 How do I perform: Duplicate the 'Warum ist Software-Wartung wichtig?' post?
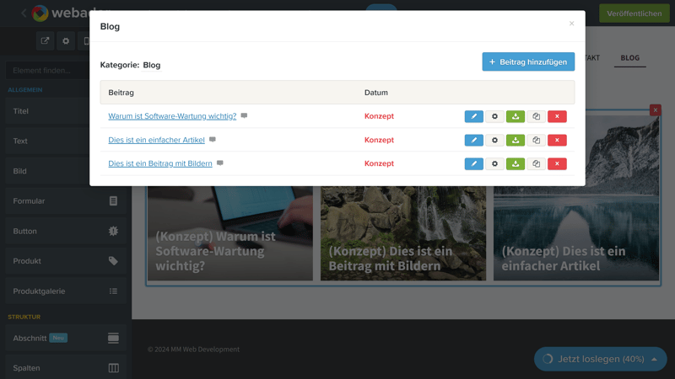point(536,116)
